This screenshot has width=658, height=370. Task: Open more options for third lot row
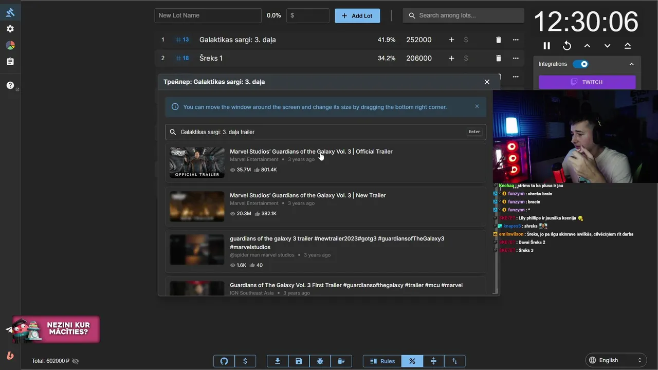516,77
